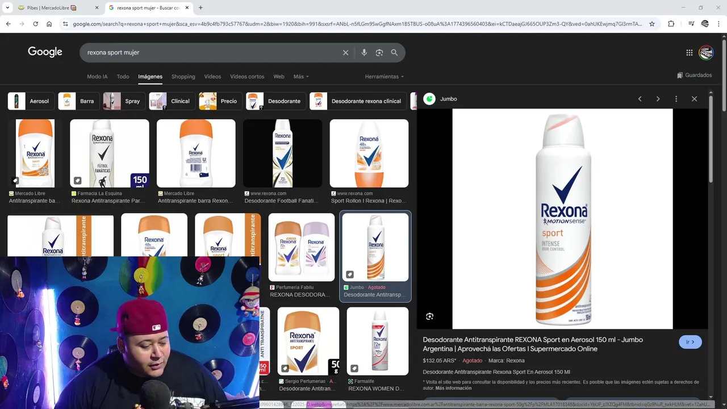Screen dimensions: 727x409
Task: Filter images by the Clinical chip
Action: 172,101
